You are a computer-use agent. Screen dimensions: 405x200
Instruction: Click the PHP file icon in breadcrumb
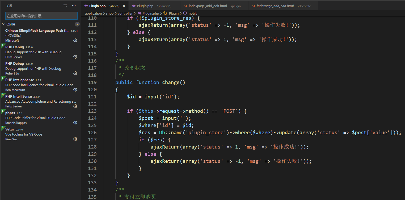click(x=139, y=13)
